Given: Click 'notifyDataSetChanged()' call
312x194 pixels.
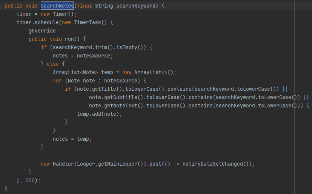Looking at the screenshot, I should [x=216, y=164].
